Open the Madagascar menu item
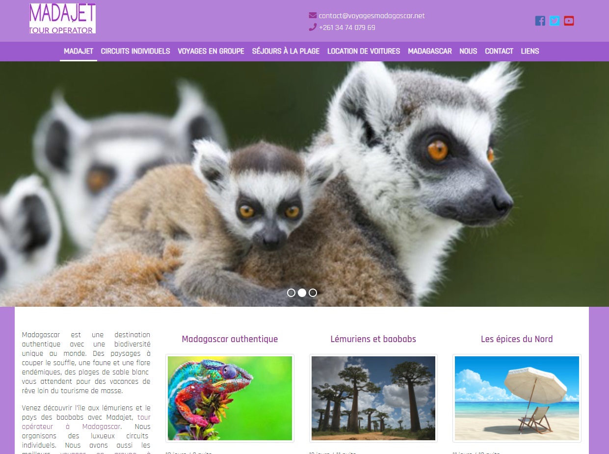 430,51
